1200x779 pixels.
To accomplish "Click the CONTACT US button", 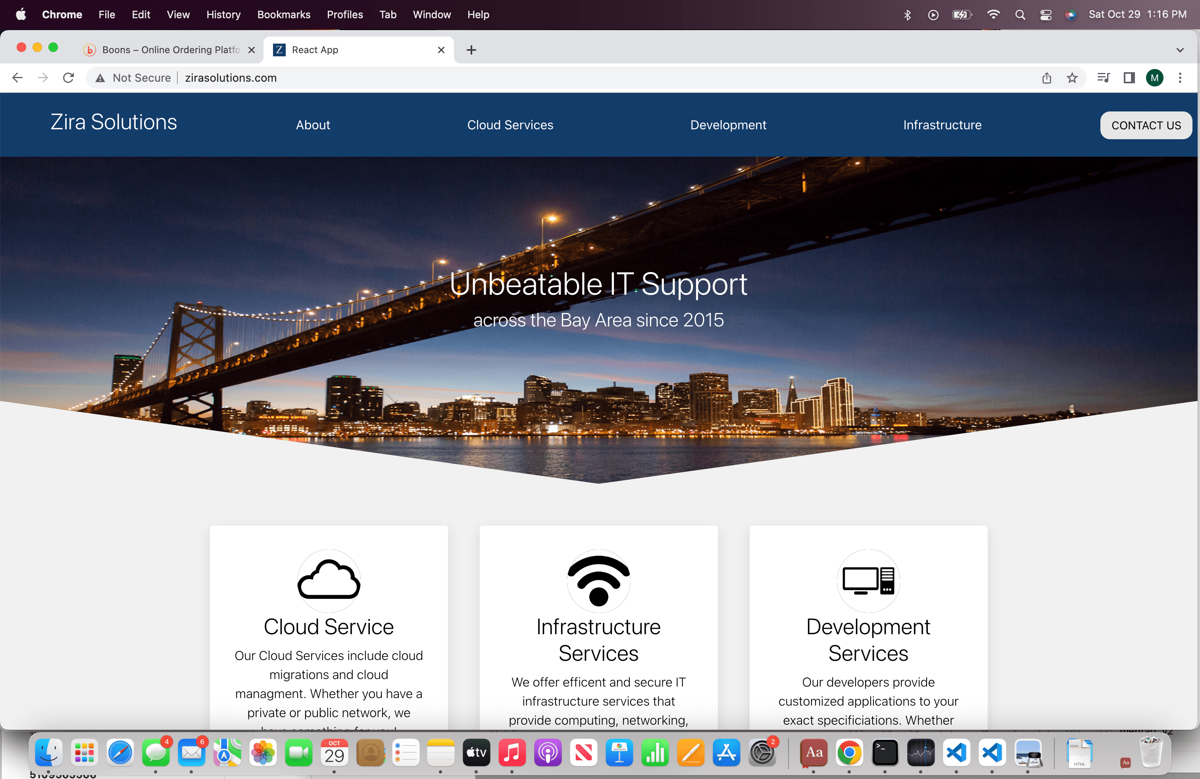I will 1146,125.
